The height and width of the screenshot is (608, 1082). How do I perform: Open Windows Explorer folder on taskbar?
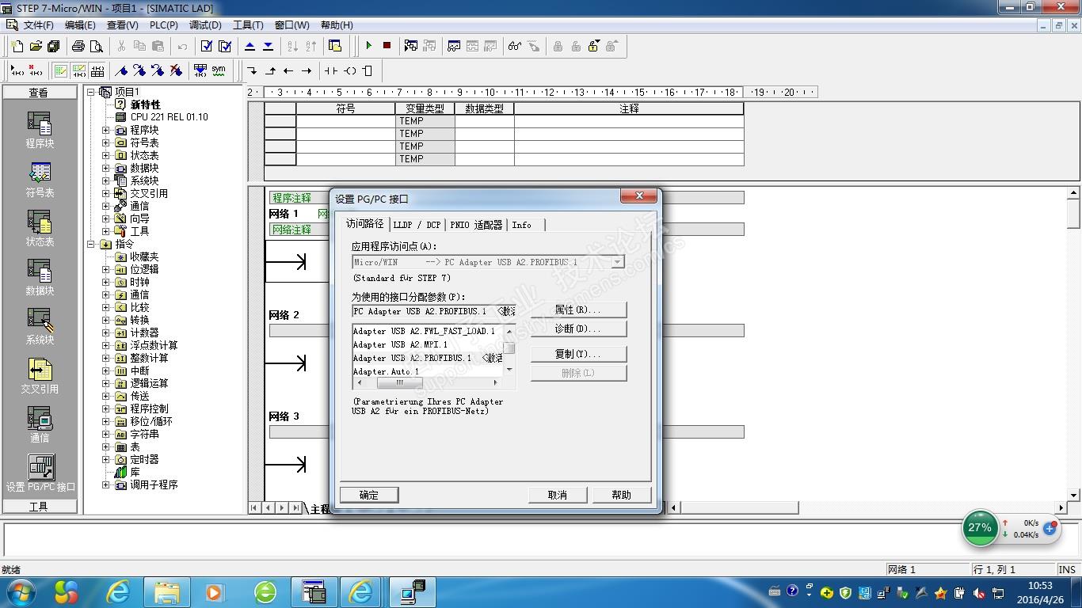tap(167, 591)
